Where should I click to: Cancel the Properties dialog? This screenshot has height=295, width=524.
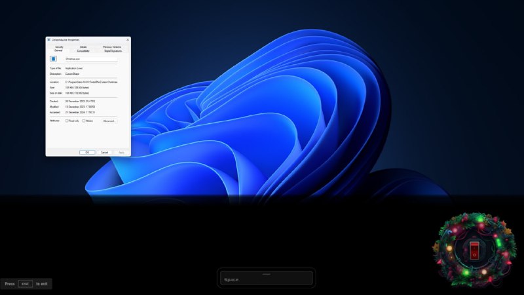click(x=104, y=152)
